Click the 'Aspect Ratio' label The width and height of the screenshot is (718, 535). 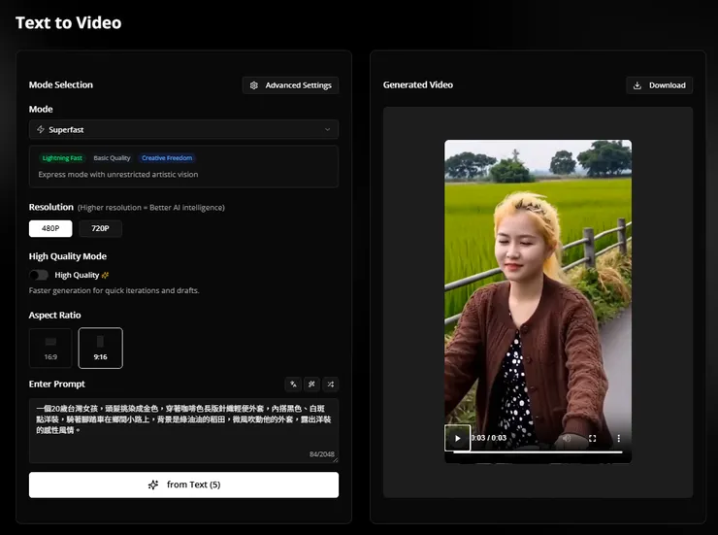pos(55,316)
